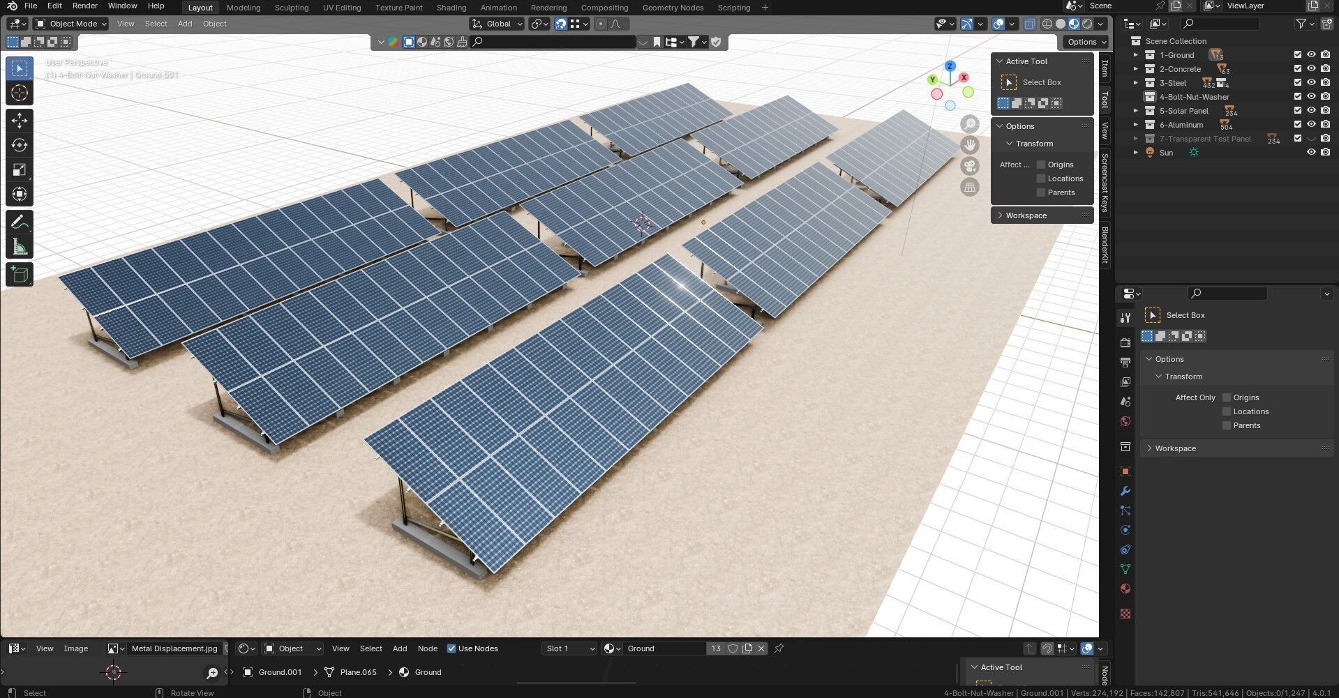Expand the Sun object tree
The height and width of the screenshot is (698, 1339).
click(1135, 153)
